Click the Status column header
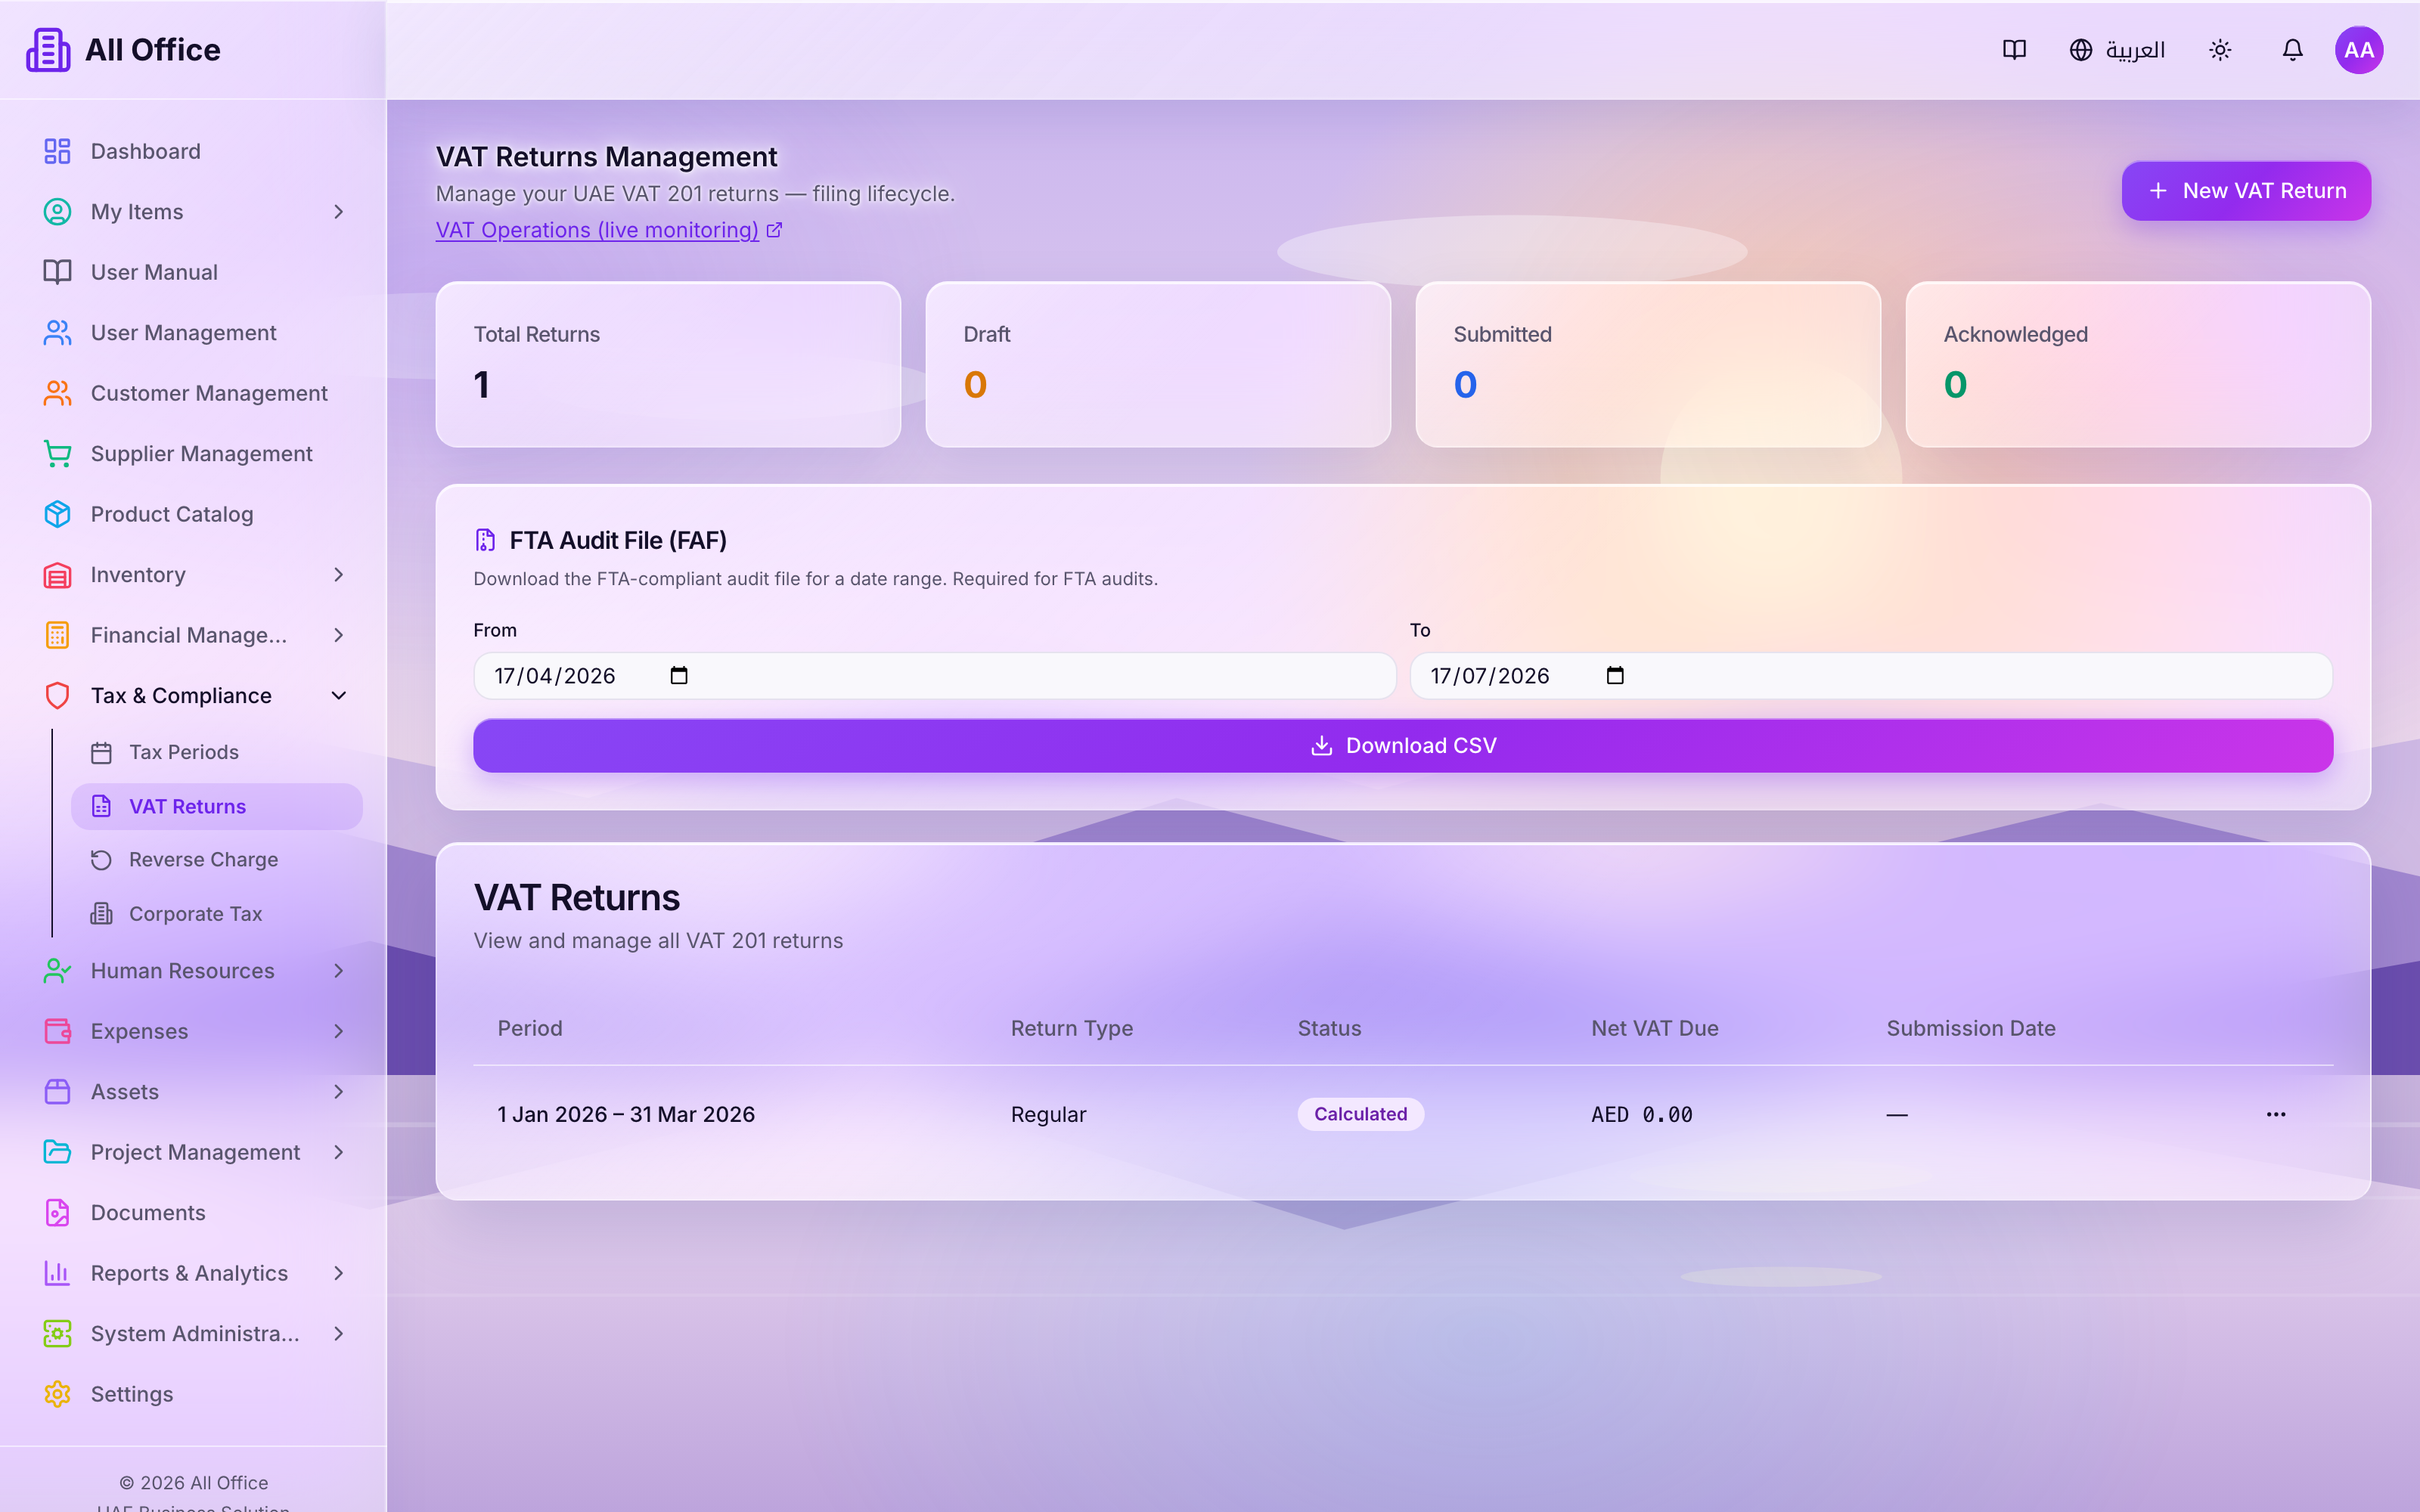 point(1329,1028)
